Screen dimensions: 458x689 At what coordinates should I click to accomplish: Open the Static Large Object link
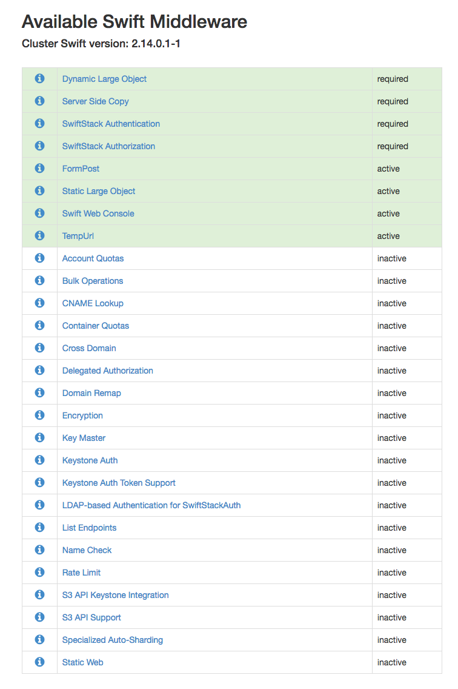coord(99,191)
